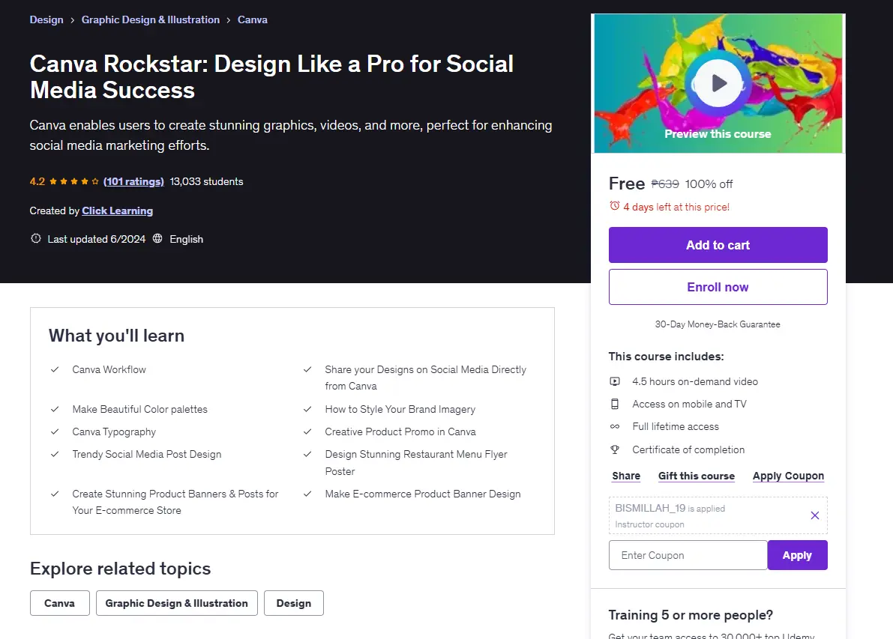Screen dimensions: 893x639
Task: Click the purple Apply button
Action: point(797,555)
